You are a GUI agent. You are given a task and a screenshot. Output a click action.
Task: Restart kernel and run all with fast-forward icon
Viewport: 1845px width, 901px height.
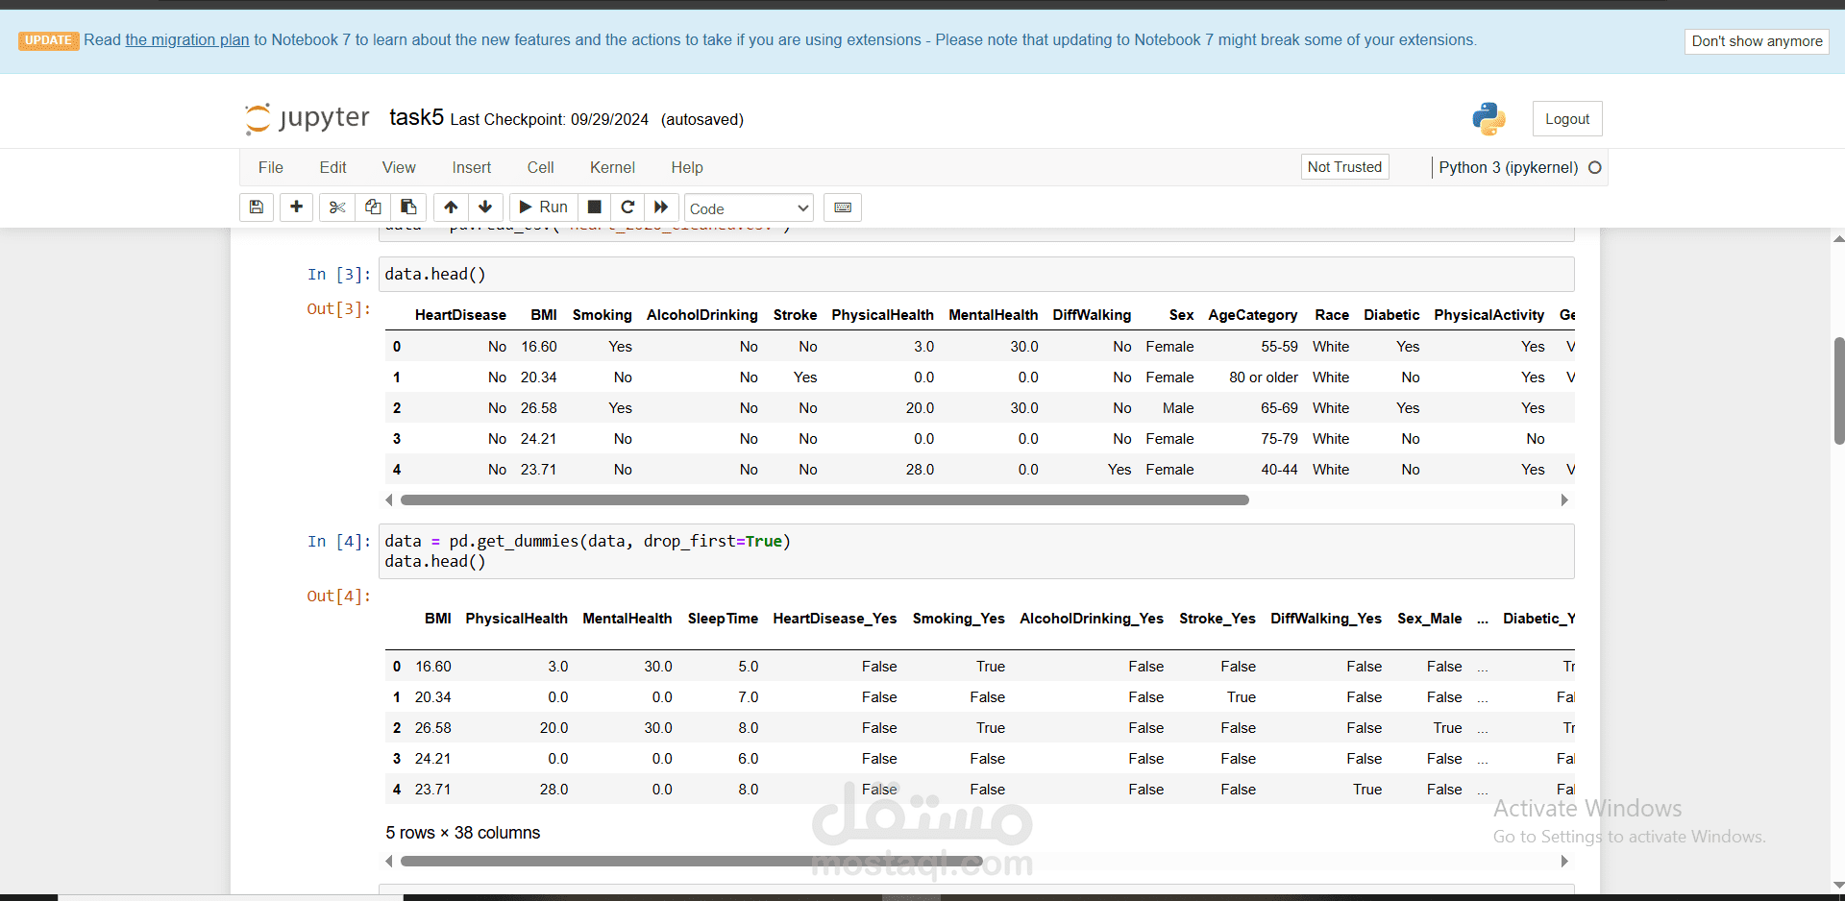660,207
